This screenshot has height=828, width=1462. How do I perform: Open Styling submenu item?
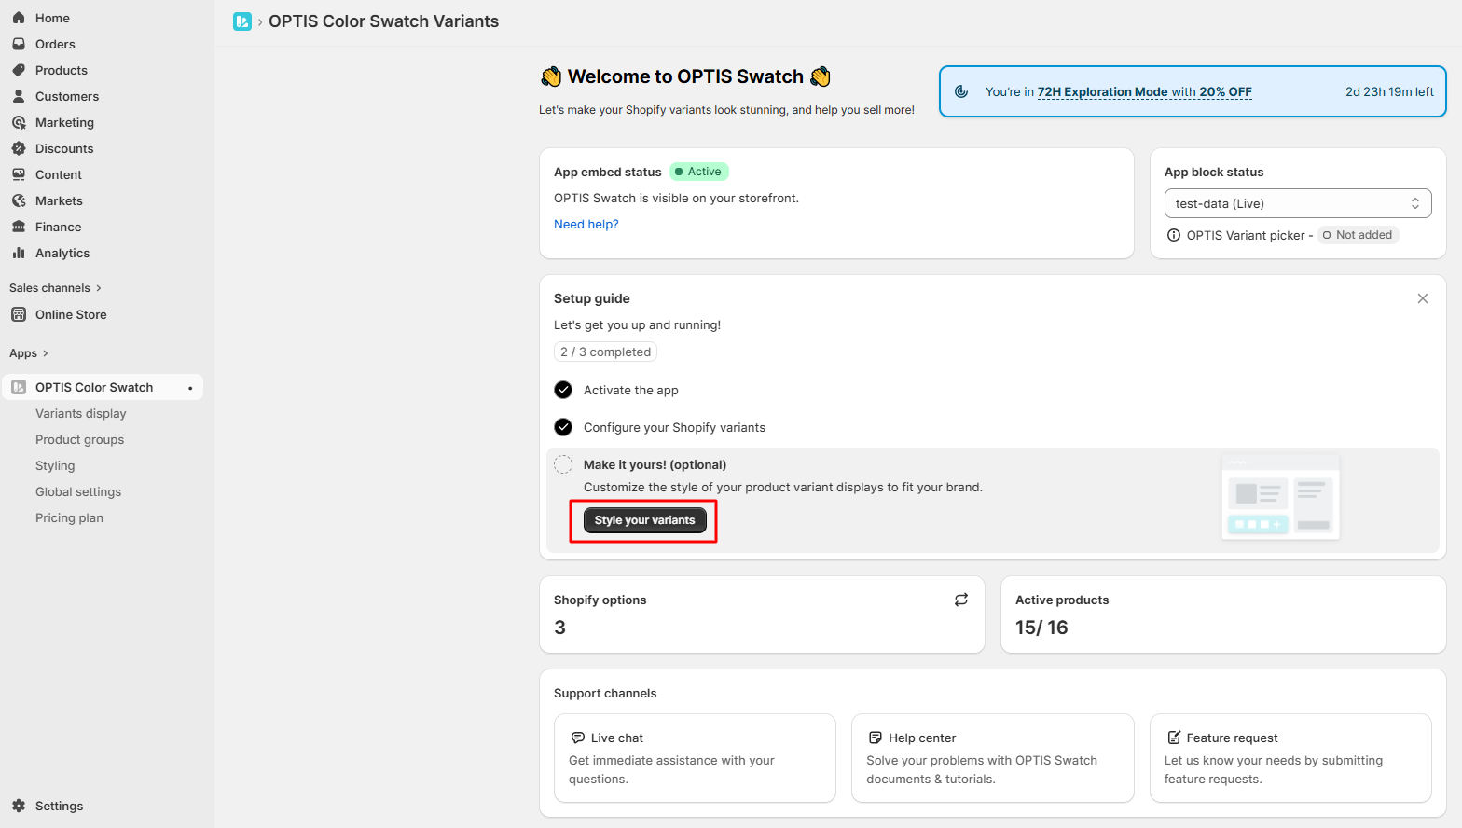click(x=55, y=465)
